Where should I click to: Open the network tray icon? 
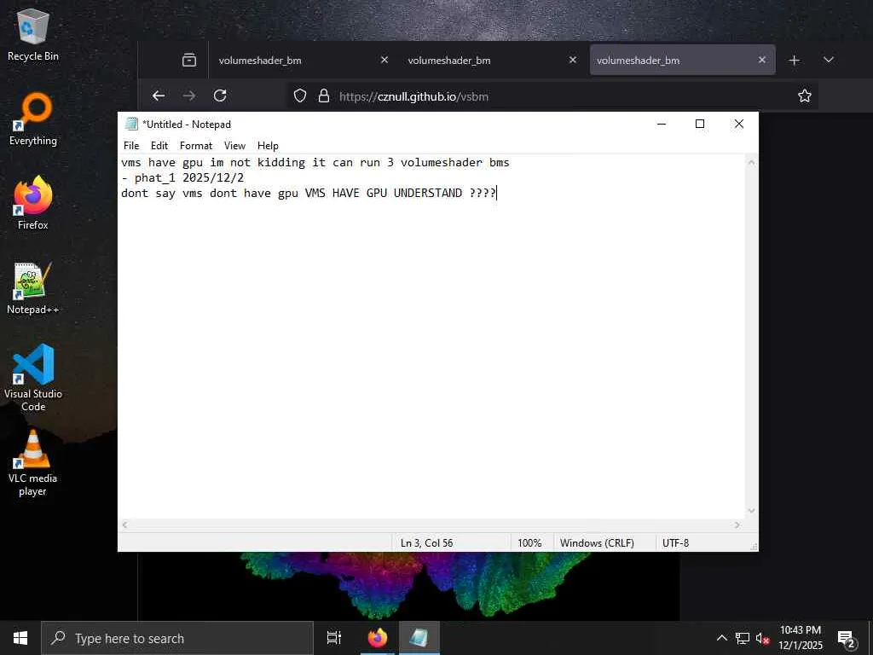click(743, 638)
